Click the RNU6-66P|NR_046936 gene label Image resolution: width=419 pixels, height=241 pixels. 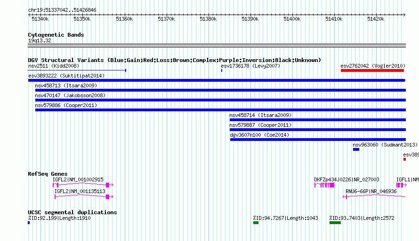point(371,191)
